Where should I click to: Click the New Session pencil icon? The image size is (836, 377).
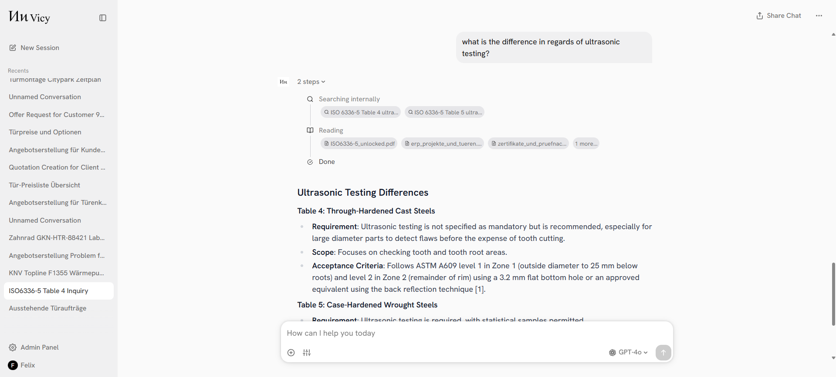(13, 48)
